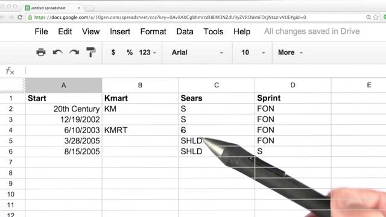This screenshot has width=386, height=217.
Task: Open a new browser tab
Action: [89, 8]
